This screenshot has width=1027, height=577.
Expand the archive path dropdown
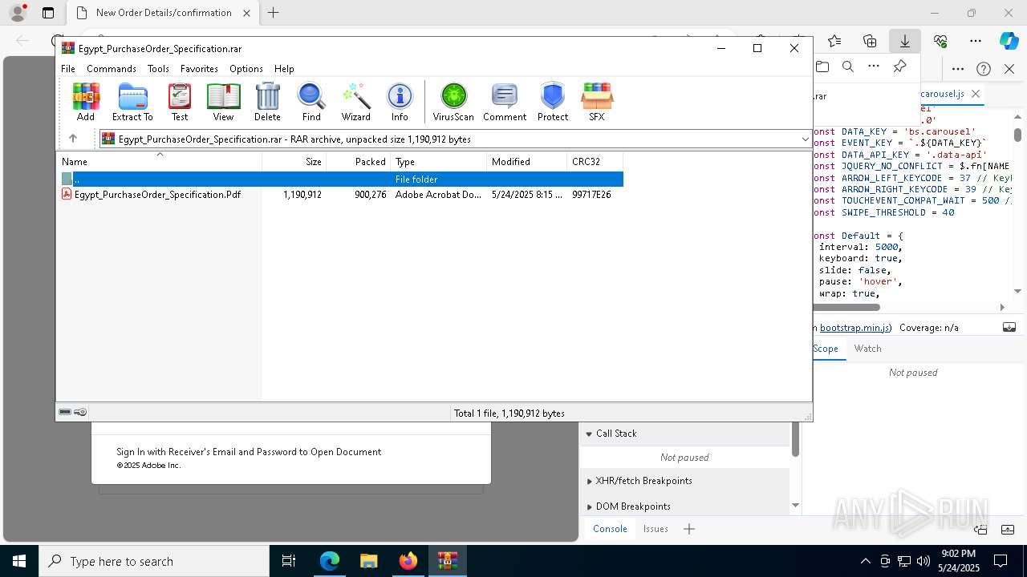click(806, 139)
